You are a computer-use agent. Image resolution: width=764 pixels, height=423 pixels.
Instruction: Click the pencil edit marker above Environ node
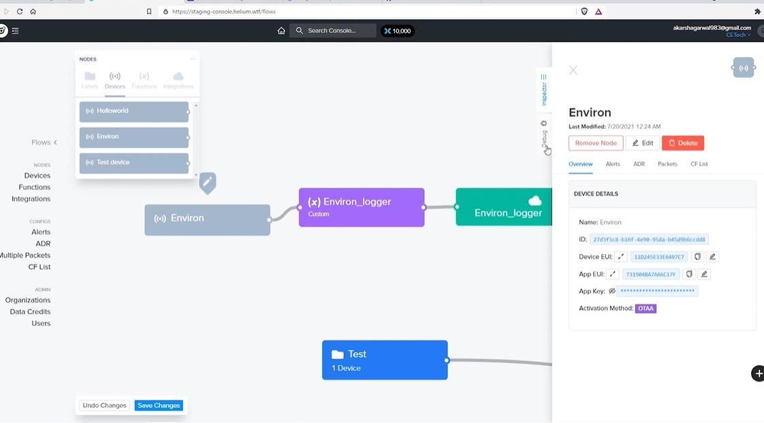click(207, 183)
